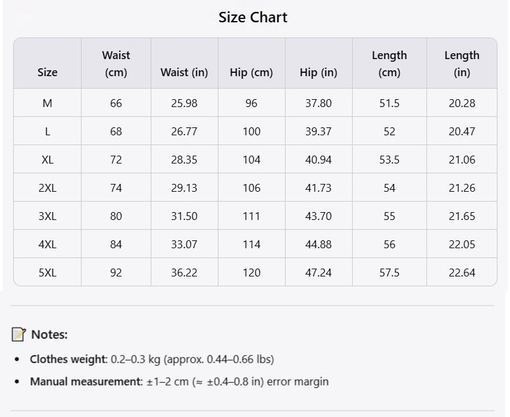Click the memo icon beside Notes
The height and width of the screenshot is (417, 510).
pos(18,334)
